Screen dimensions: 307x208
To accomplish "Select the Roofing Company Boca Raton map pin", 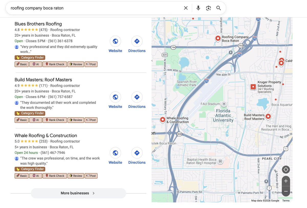I will click(218, 38).
